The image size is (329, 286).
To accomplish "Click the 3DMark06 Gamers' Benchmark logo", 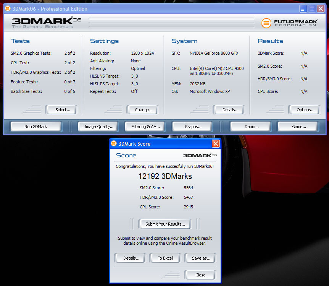I will tap(46, 23).
